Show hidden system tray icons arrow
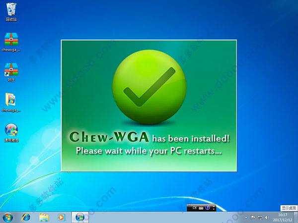298x223 pixels. pyautogui.click(x=246, y=218)
